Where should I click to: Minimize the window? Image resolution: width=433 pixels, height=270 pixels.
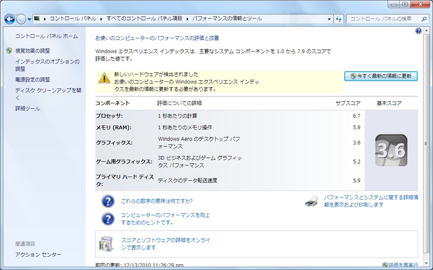[x=393, y=4]
